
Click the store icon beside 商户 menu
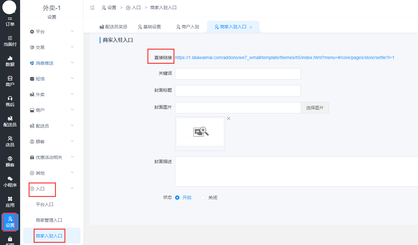click(32, 110)
